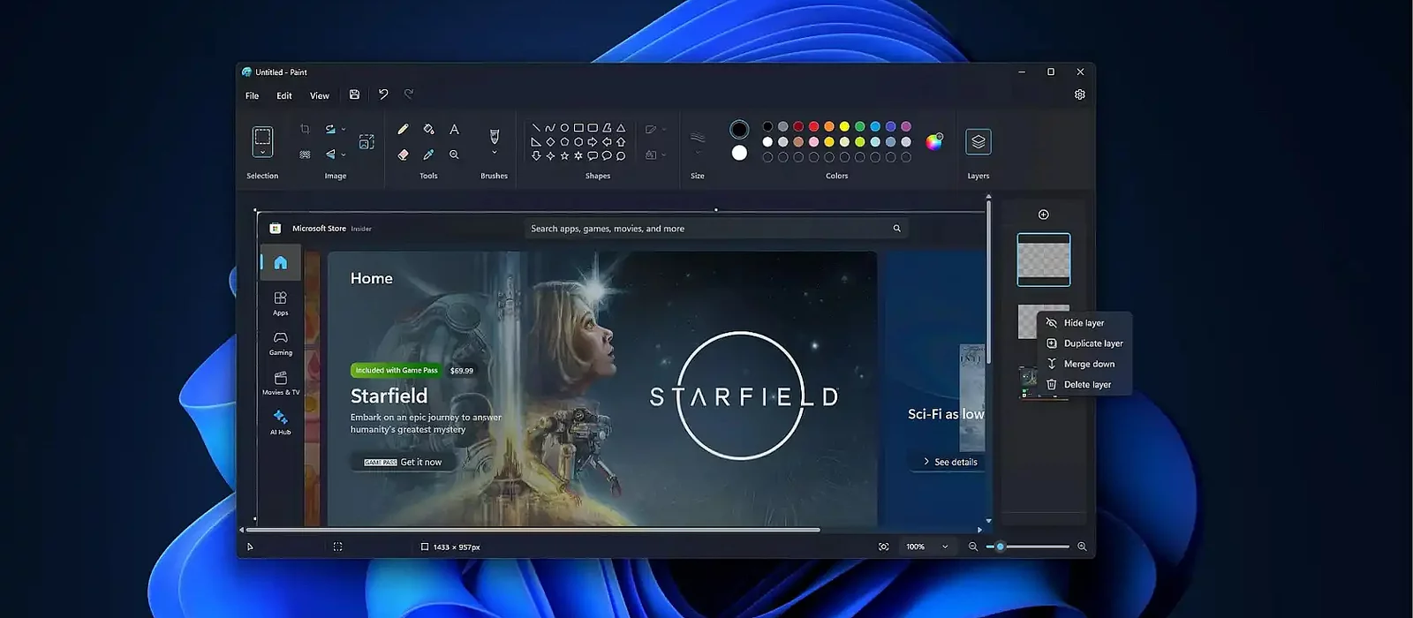Select the Triangle shape
Viewport: 1413px width, 618px height.
click(x=621, y=127)
